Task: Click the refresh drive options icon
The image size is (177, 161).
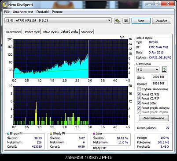Action: click(x=118, y=21)
